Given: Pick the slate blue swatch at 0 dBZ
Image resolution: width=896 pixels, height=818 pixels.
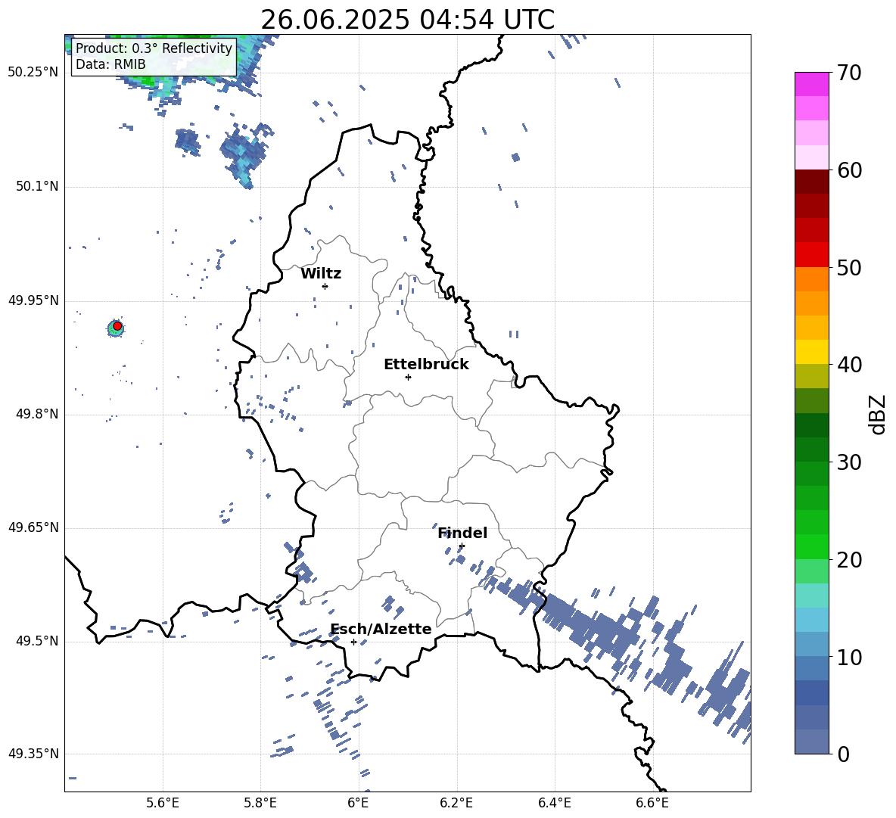Looking at the screenshot, I should coord(812,742).
